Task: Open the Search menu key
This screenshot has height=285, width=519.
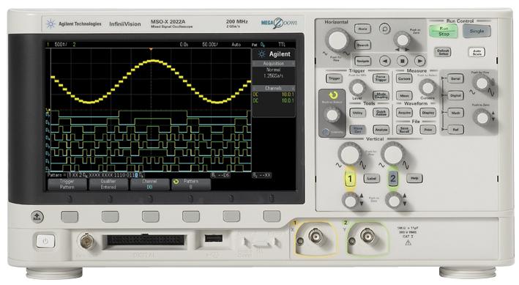Action: click(363, 45)
